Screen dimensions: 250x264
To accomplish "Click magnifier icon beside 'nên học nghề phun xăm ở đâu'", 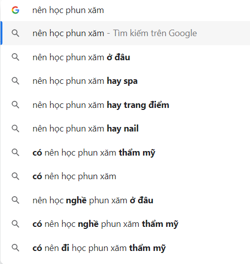I will (15, 200).
